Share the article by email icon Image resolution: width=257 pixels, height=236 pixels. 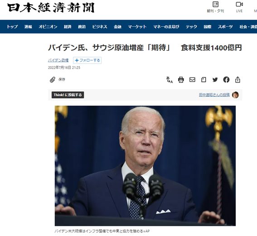click(x=192, y=80)
